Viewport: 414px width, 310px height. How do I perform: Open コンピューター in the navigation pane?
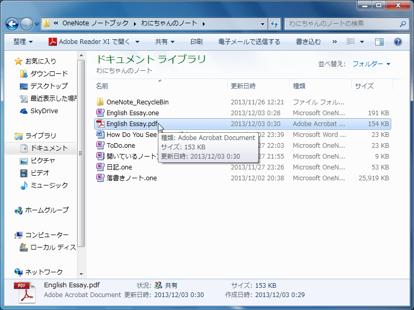(x=42, y=235)
